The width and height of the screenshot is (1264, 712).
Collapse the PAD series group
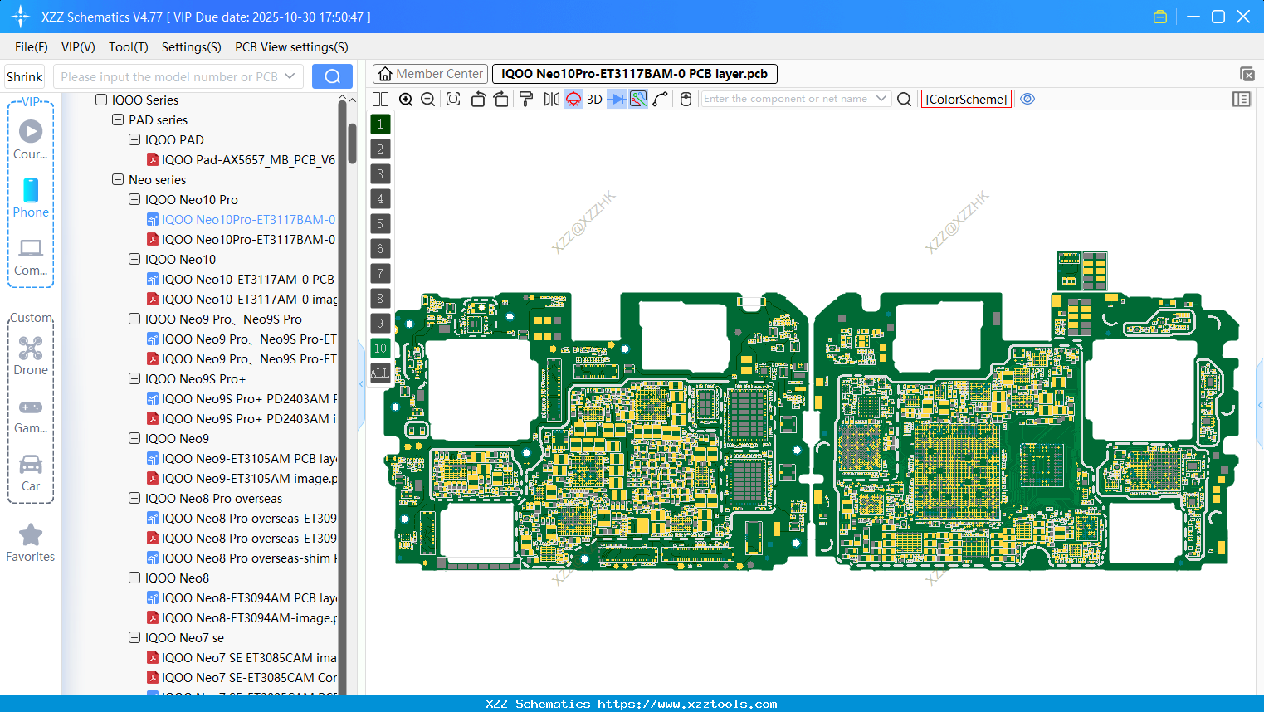[117, 119]
